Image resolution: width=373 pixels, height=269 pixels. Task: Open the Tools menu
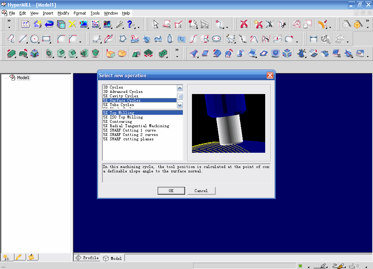tap(95, 13)
